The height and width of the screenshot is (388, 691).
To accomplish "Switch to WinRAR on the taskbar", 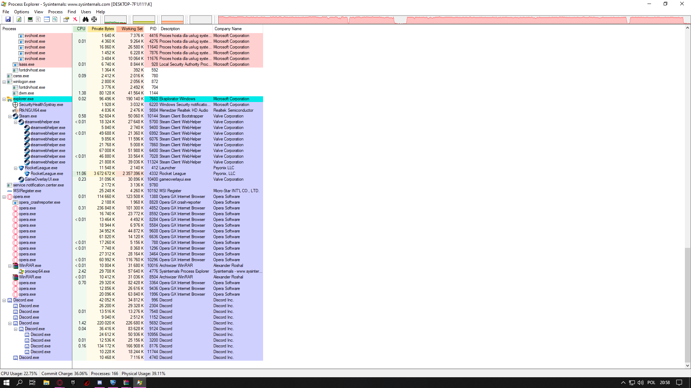I will [x=126, y=383].
